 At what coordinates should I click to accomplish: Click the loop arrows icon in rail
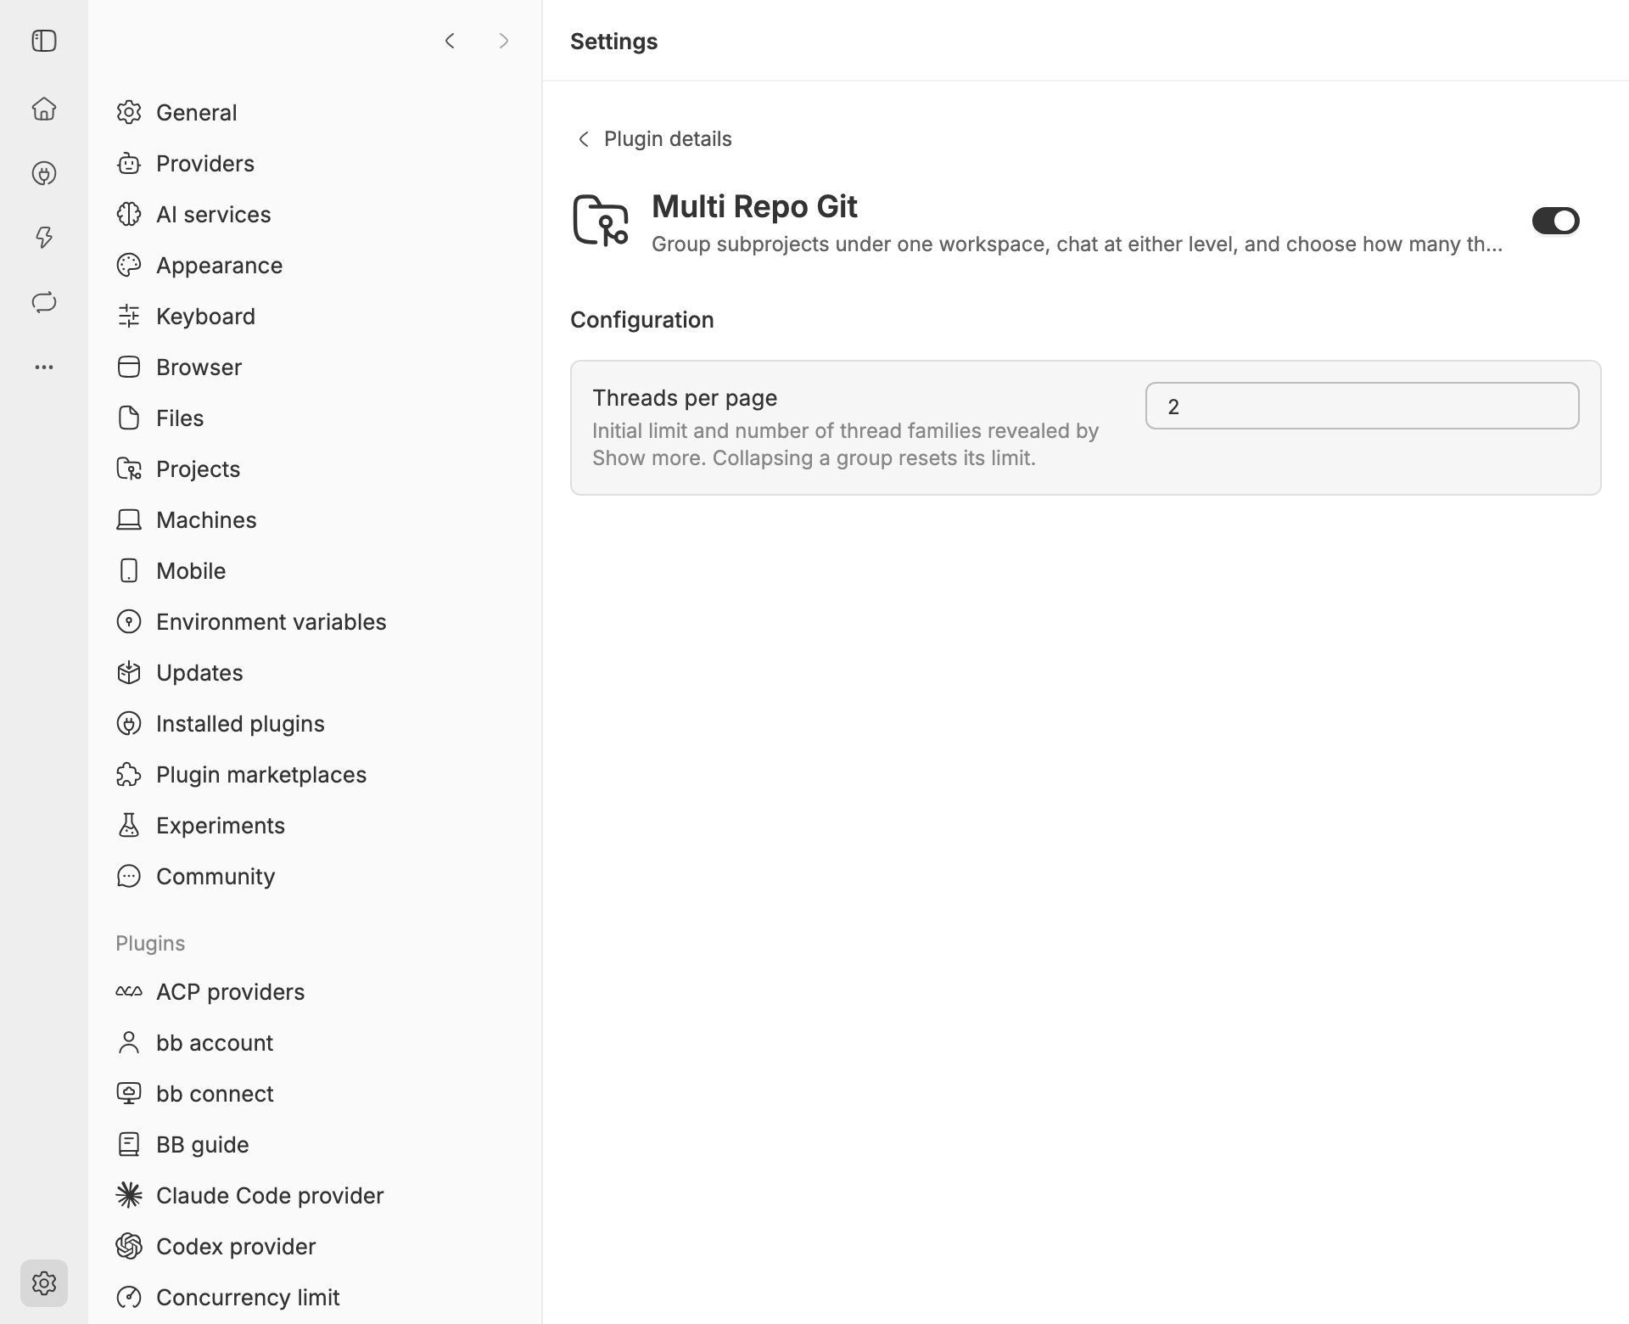pyautogui.click(x=44, y=302)
